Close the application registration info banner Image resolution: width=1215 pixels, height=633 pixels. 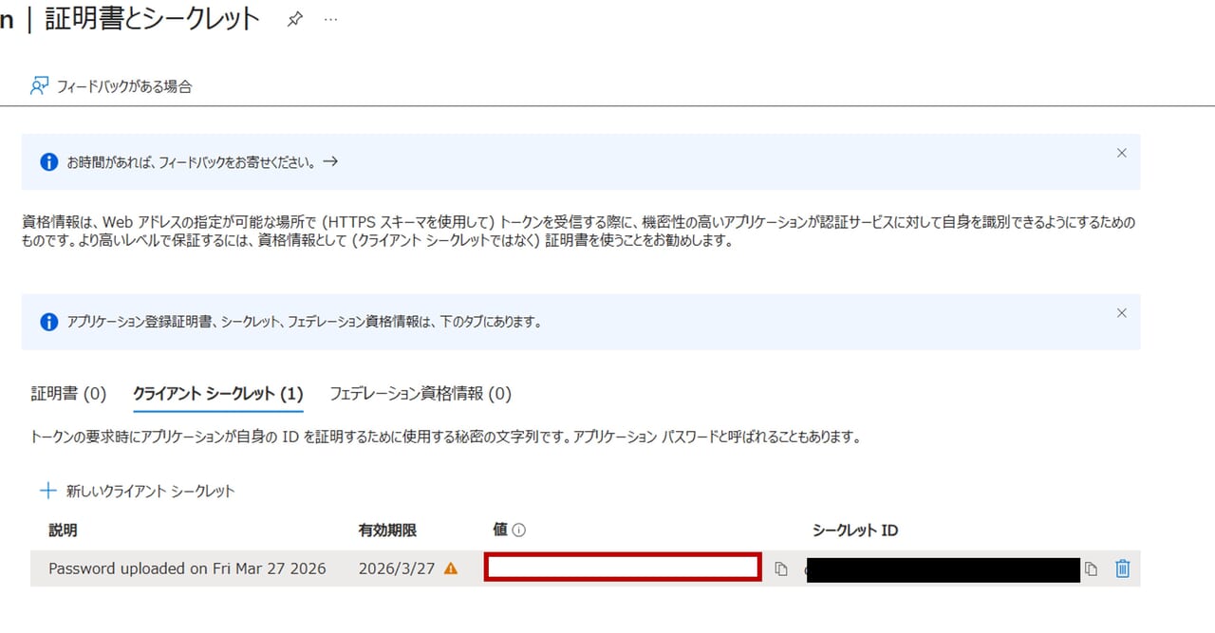tap(1121, 313)
